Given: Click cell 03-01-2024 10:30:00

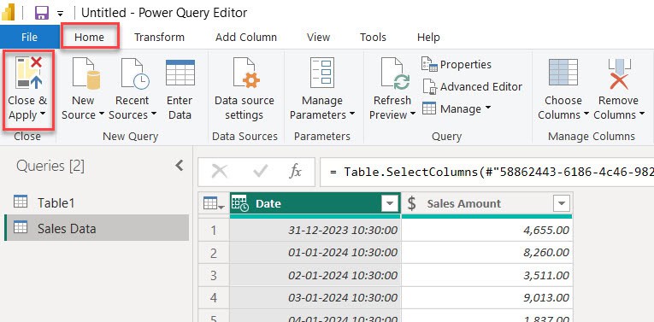Looking at the screenshot, I should [x=315, y=297].
